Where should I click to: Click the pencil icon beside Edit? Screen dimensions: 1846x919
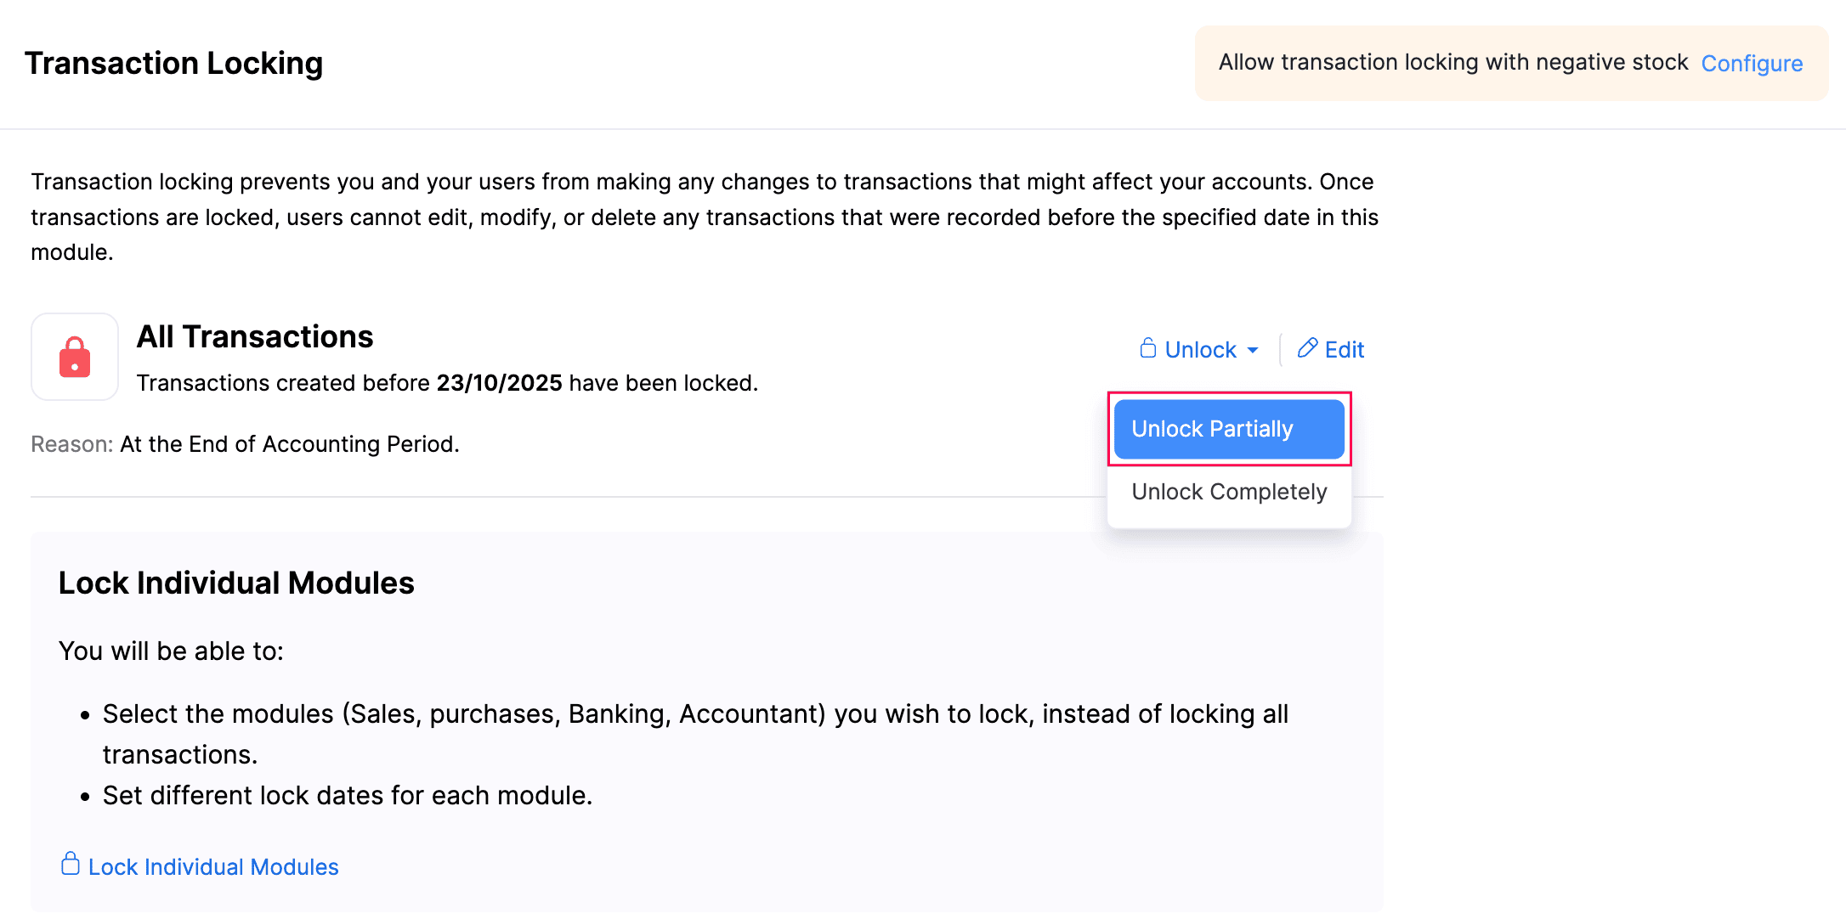[1307, 349]
